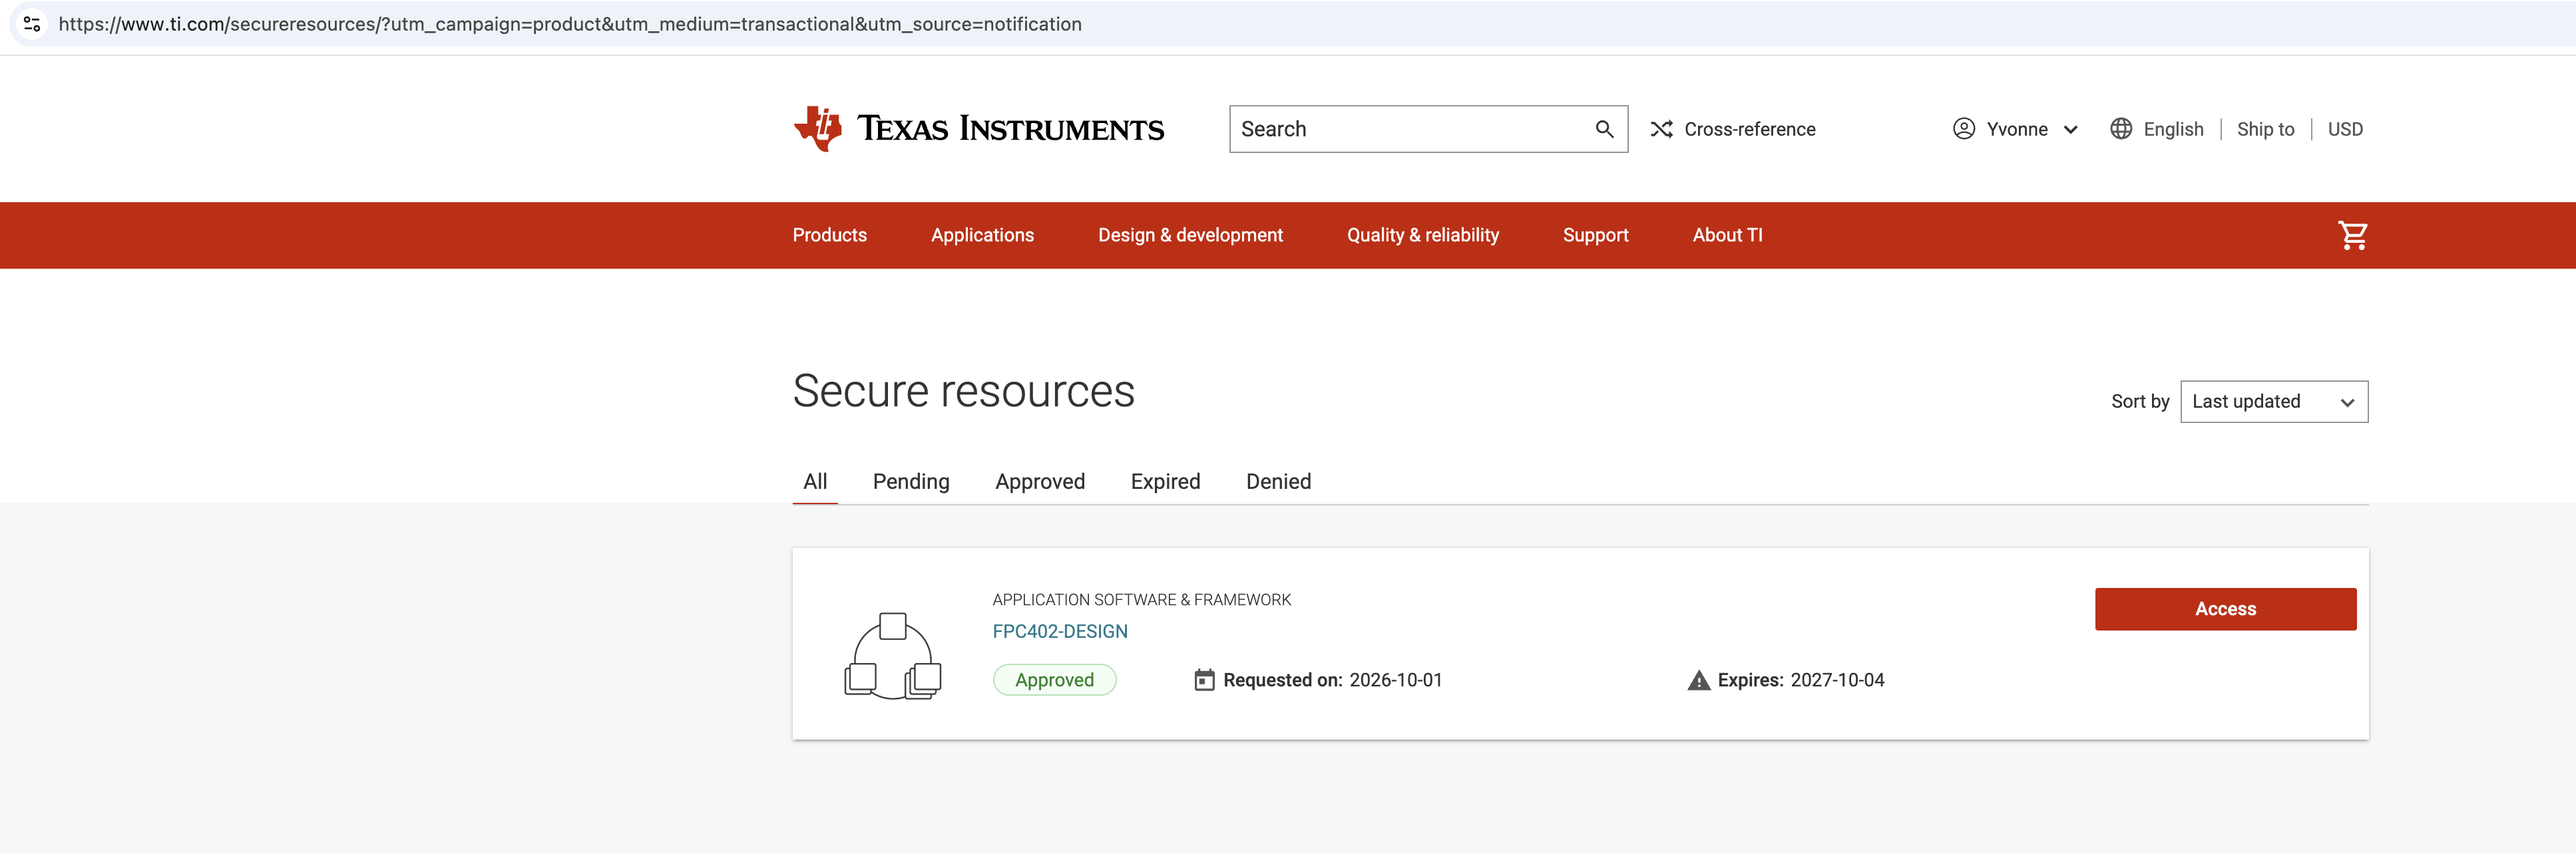Click the English language selector
The width and height of the screenshot is (2576, 854).
2173,129
